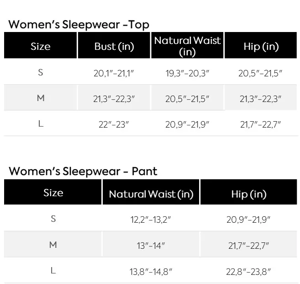Click the Top size M hip measurement
Viewport: 300px width, 284px height.
[x=261, y=99]
